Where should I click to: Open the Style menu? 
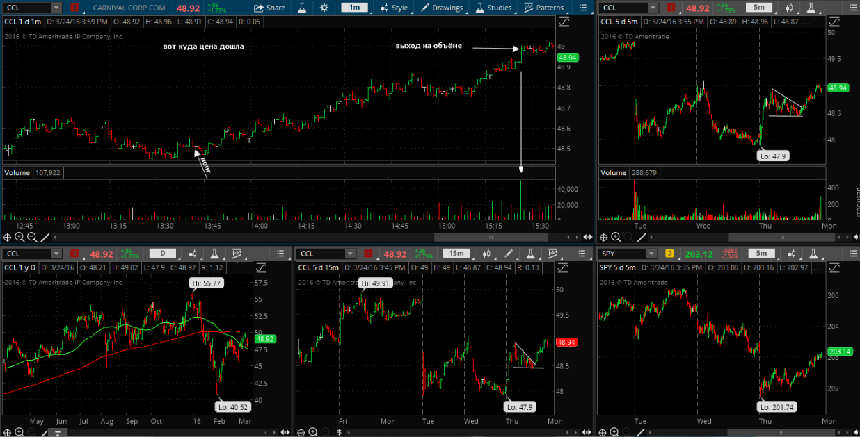[x=395, y=8]
